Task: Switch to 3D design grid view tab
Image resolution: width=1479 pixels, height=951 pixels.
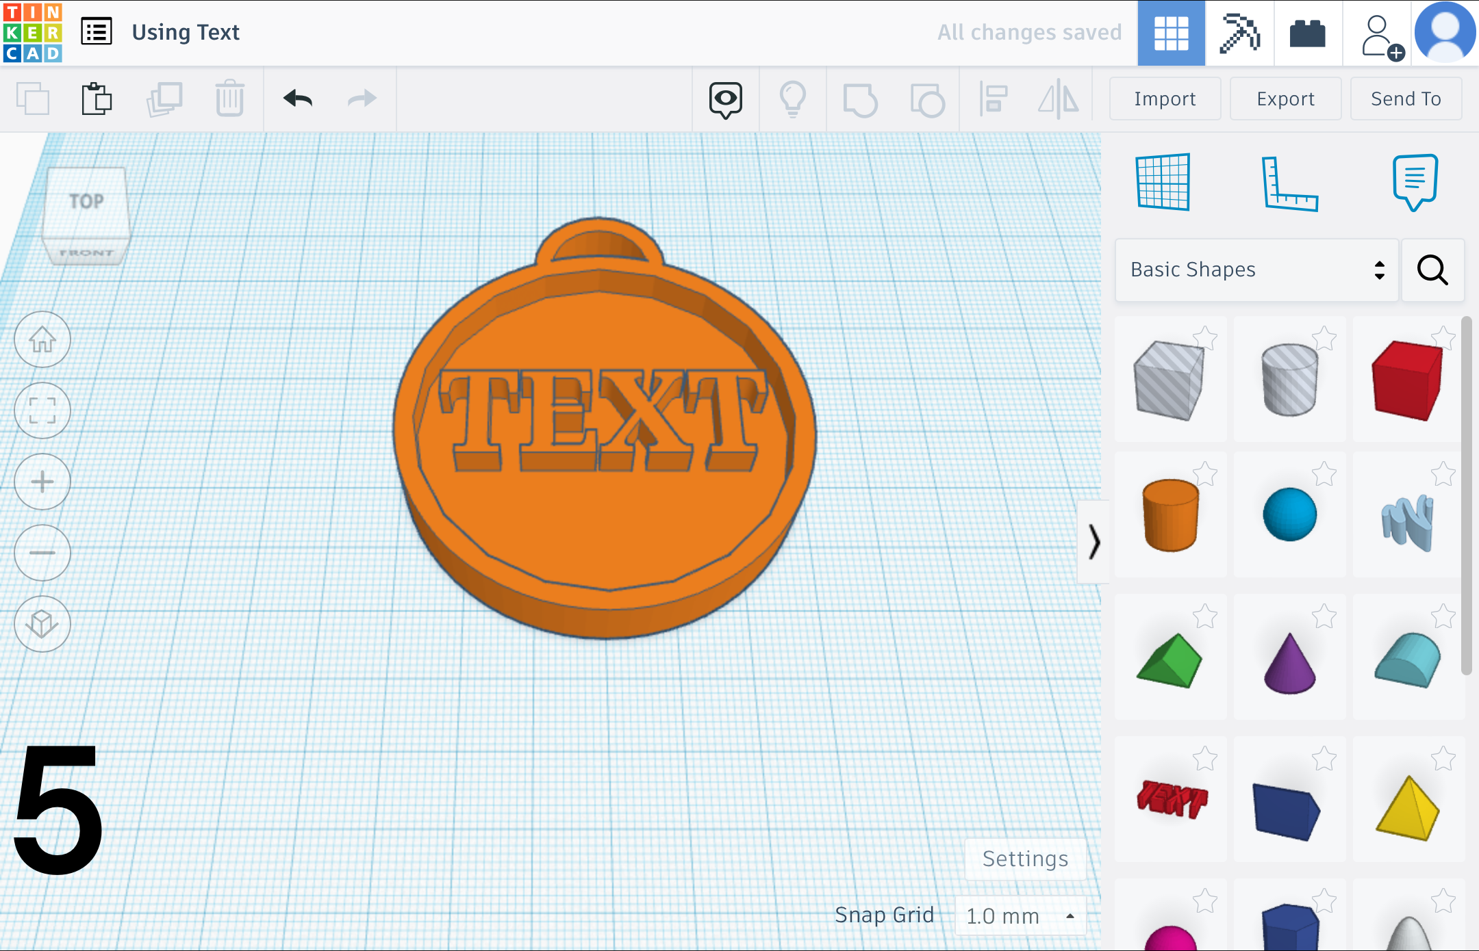Action: (x=1171, y=33)
